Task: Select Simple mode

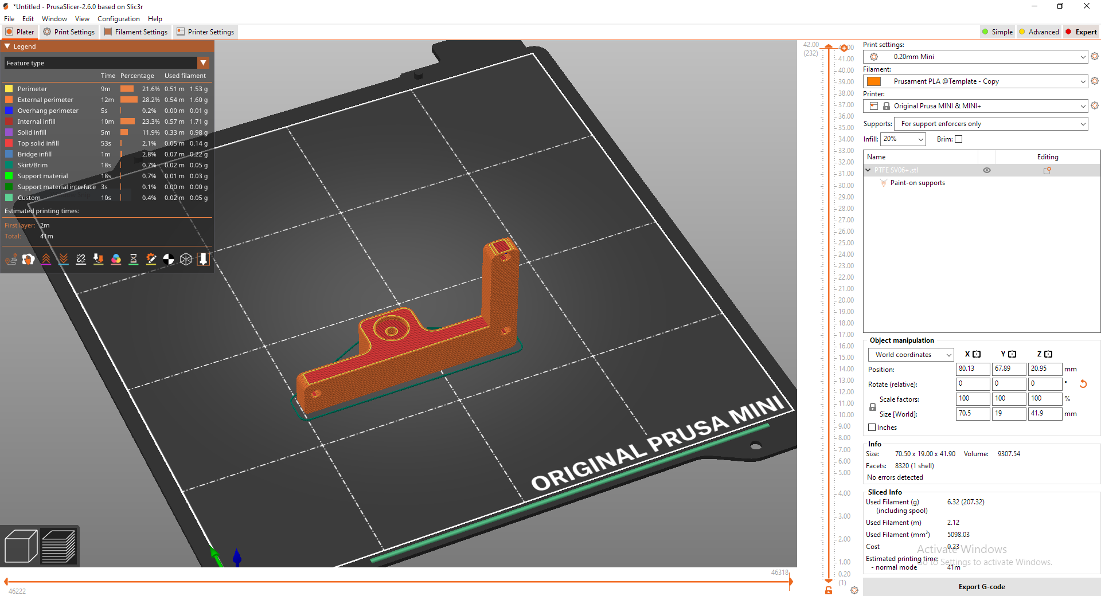Action: point(997,32)
